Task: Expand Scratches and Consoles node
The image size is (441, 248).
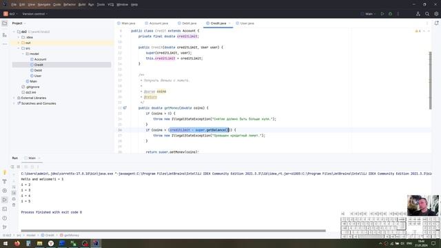Action: tap(14, 103)
